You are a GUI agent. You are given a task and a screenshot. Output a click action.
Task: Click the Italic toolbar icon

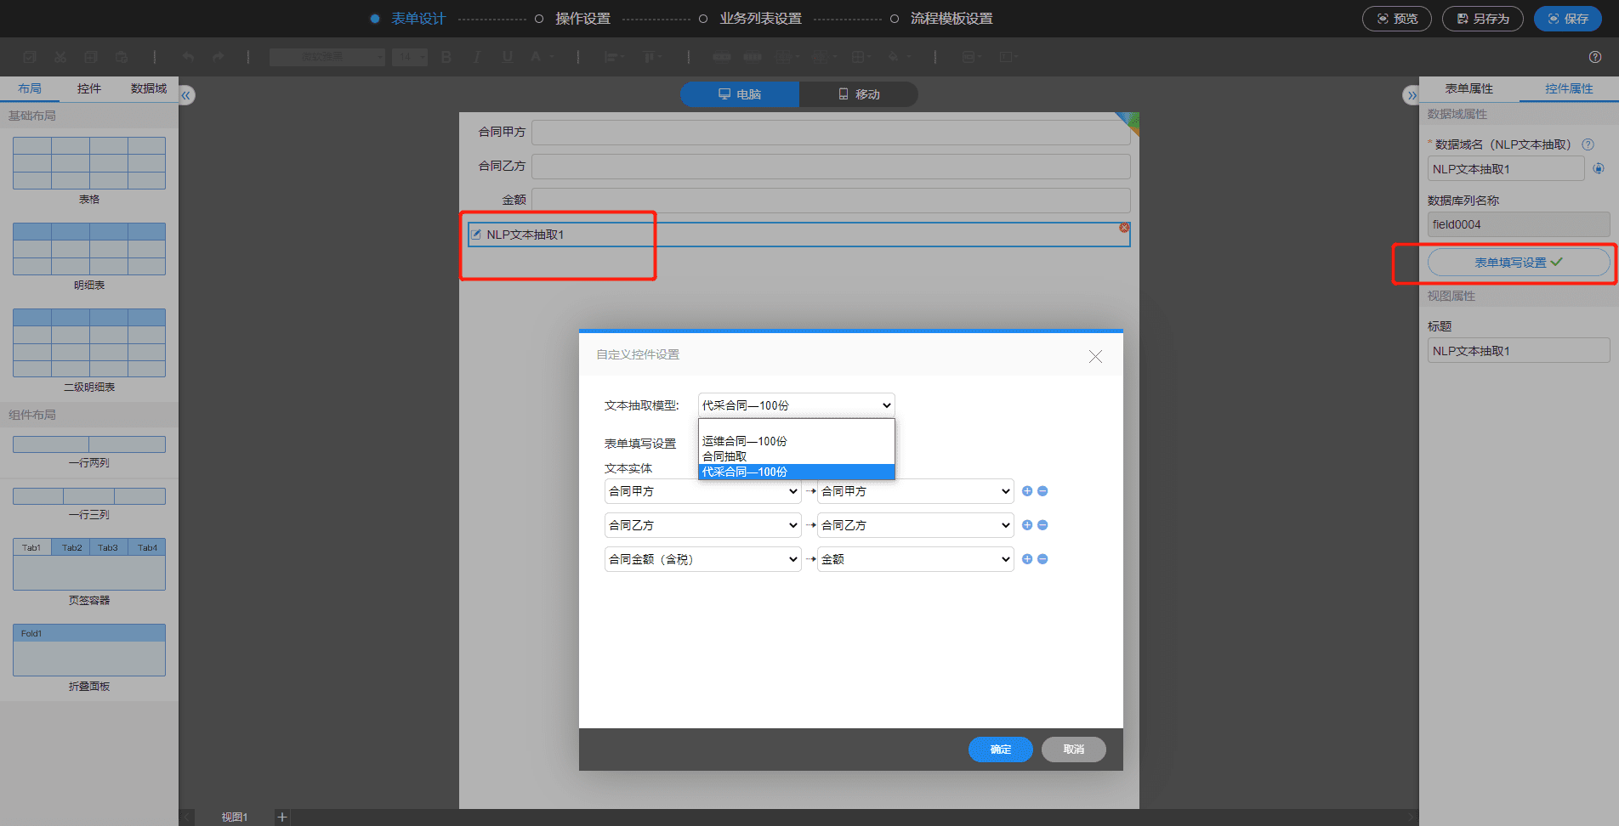[477, 57]
